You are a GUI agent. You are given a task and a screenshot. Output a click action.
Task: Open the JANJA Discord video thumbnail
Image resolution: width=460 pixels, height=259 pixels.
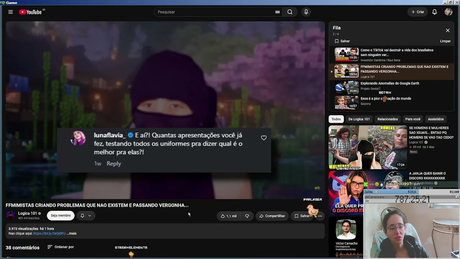pos(346,192)
